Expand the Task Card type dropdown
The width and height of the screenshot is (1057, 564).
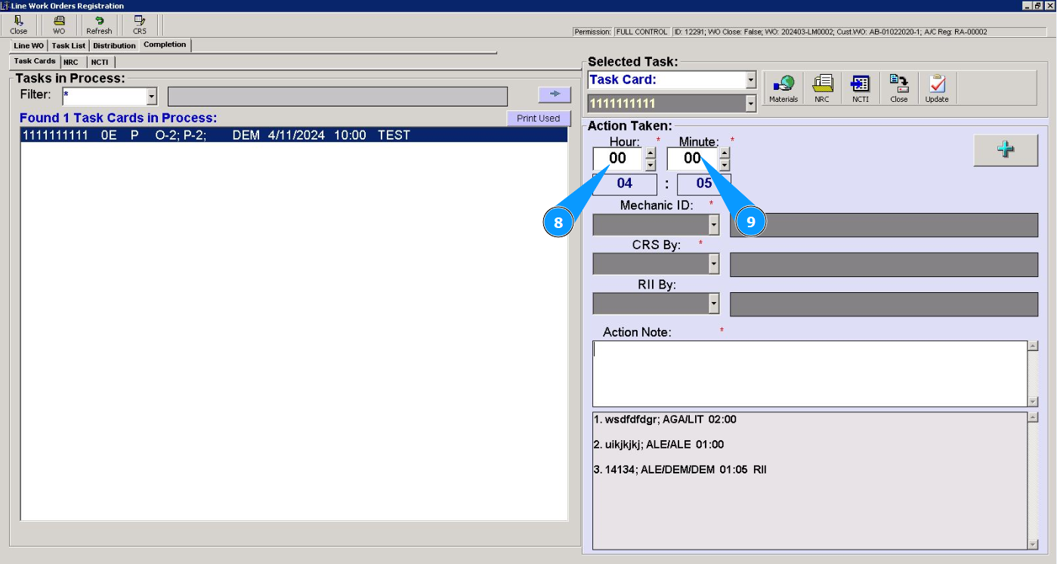coord(750,80)
